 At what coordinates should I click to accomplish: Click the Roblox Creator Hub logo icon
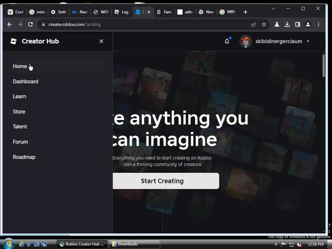[x=14, y=41]
